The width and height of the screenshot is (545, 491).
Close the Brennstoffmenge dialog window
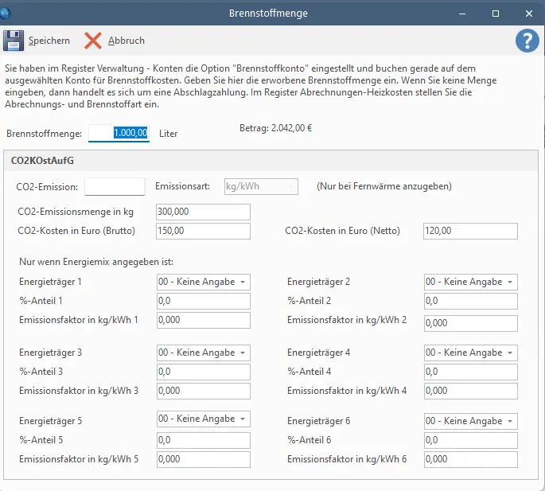(x=528, y=14)
